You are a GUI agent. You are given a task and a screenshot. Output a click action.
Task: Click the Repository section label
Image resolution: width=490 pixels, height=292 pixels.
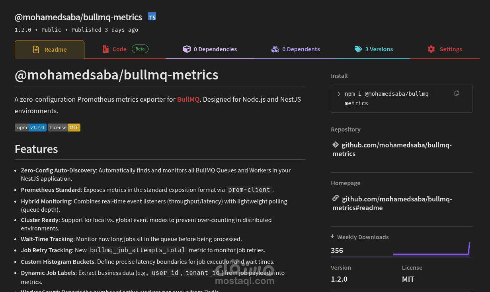(346, 130)
